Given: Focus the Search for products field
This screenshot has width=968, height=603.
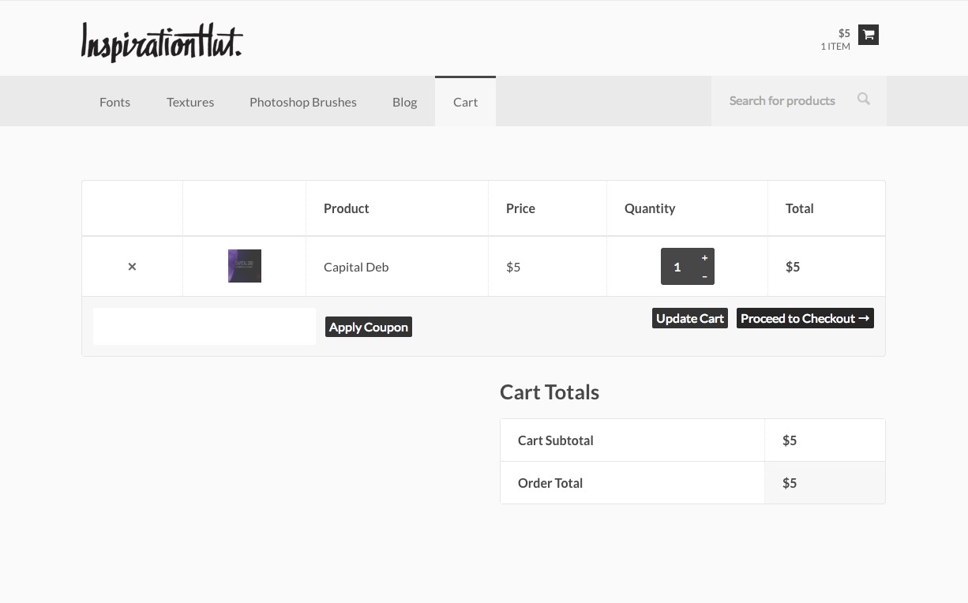Looking at the screenshot, I should point(782,101).
